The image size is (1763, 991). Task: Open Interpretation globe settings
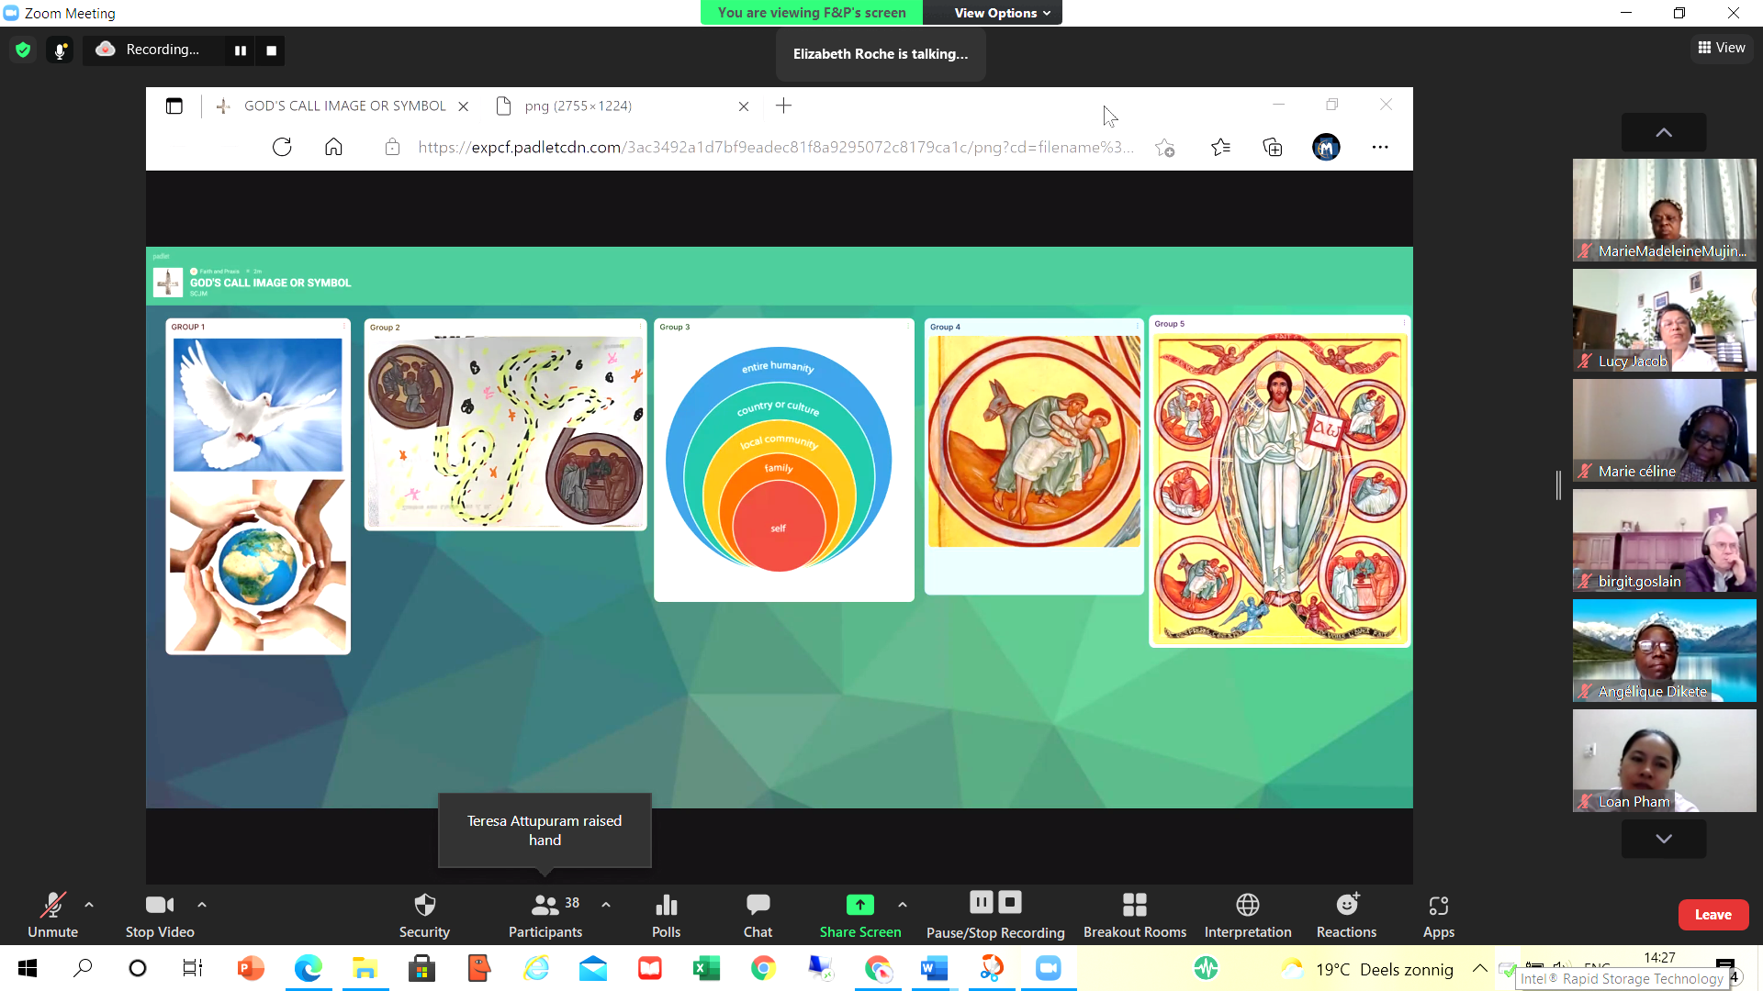tap(1247, 915)
